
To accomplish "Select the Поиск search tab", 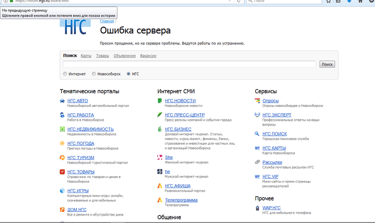I will point(70,55).
